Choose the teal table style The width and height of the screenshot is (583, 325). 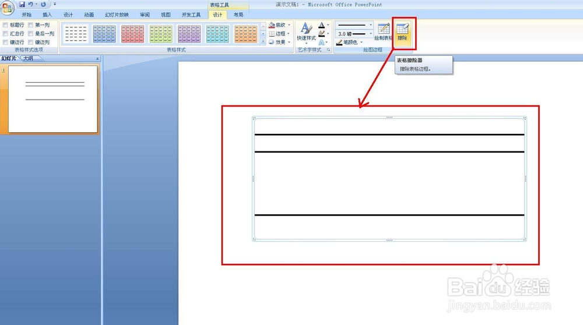pos(217,34)
